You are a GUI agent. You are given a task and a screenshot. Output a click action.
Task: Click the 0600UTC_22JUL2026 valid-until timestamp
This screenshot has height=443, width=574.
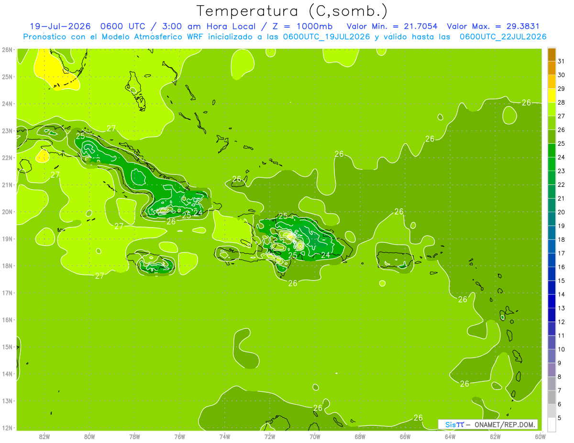503,37
